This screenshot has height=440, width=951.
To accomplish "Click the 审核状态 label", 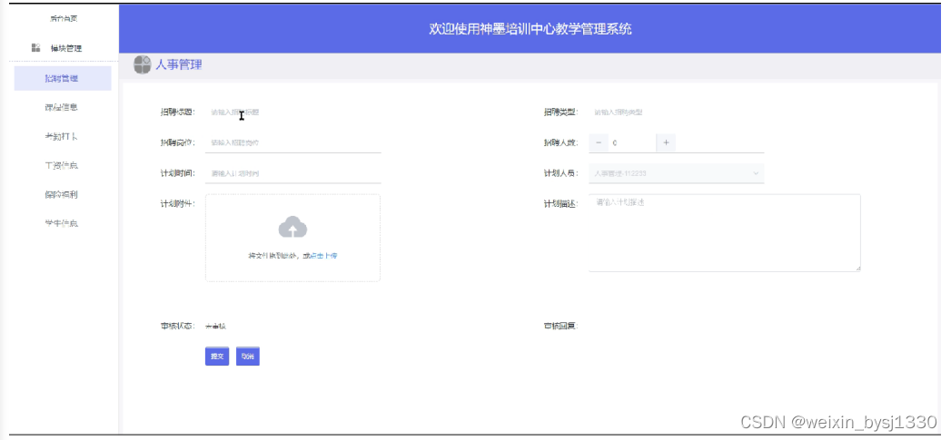I will pyautogui.click(x=177, y=326).
